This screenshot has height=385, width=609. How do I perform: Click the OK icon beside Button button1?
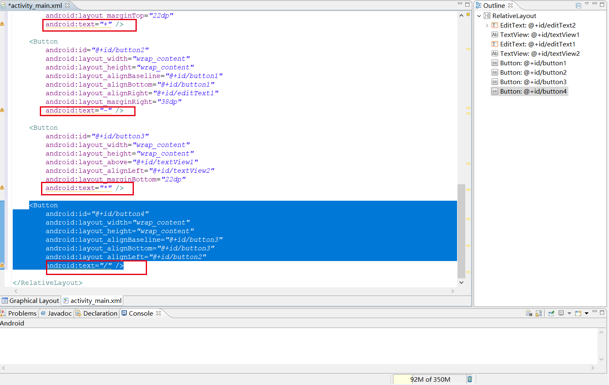pos(495,63)
